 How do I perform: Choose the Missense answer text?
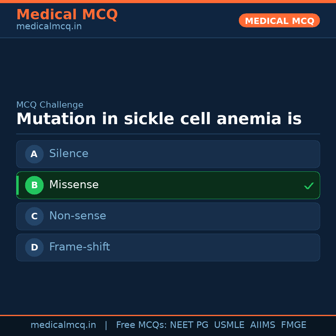point(74,185)
